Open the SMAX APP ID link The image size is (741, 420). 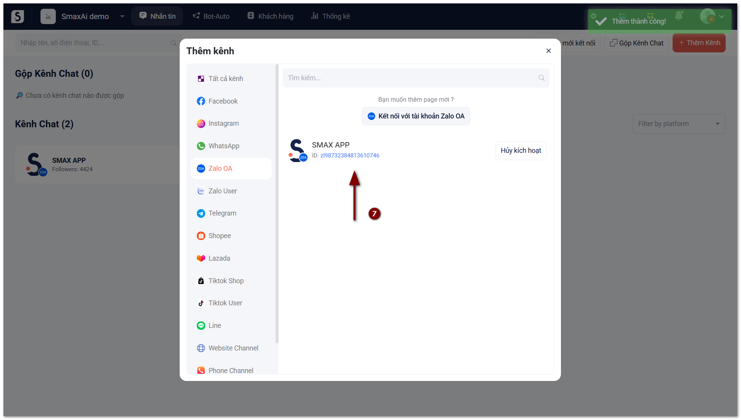(350, 156)
